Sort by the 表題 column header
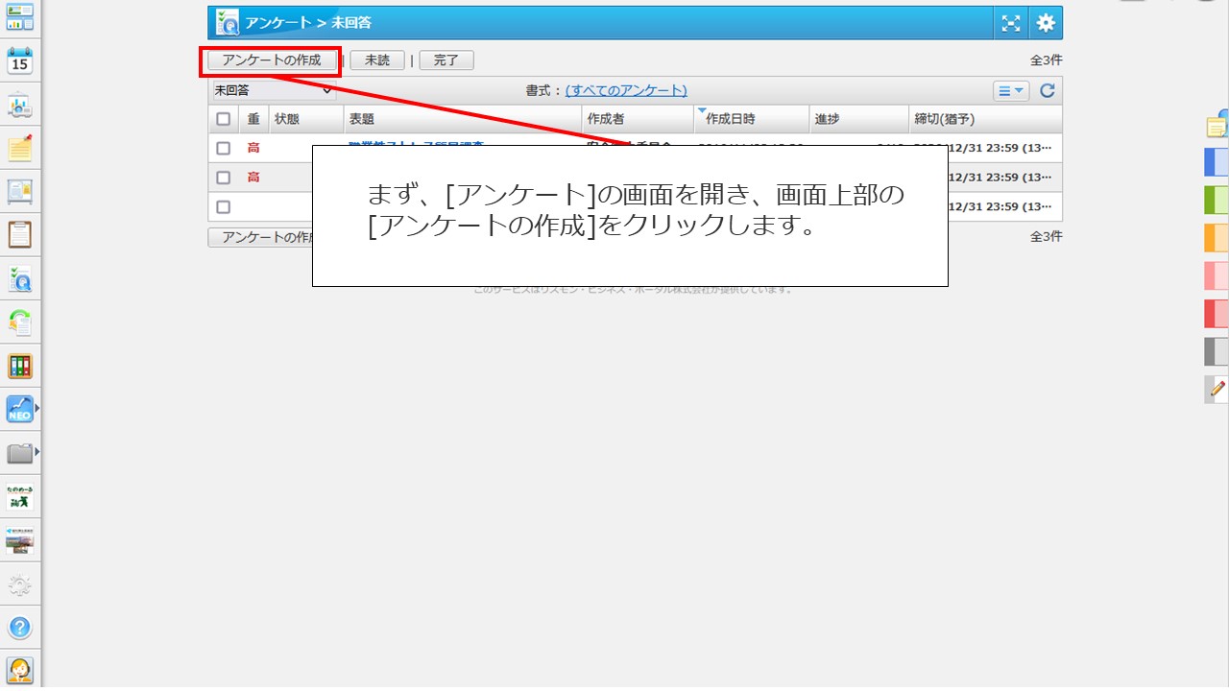Viewport: 1229px width, 691px height. point(463,119)
